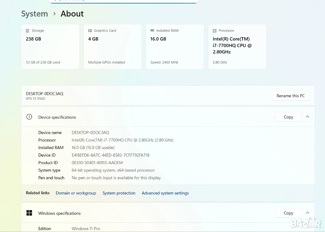The height and width of the screenshot is (232, 325).
Task: Click the breadcrumb arrow between System and About
Action: (54, 14)
